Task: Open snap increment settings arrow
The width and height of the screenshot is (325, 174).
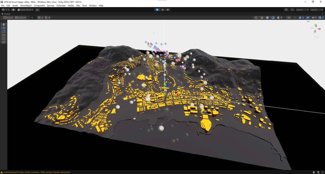Action: click(x=49, y=18)
